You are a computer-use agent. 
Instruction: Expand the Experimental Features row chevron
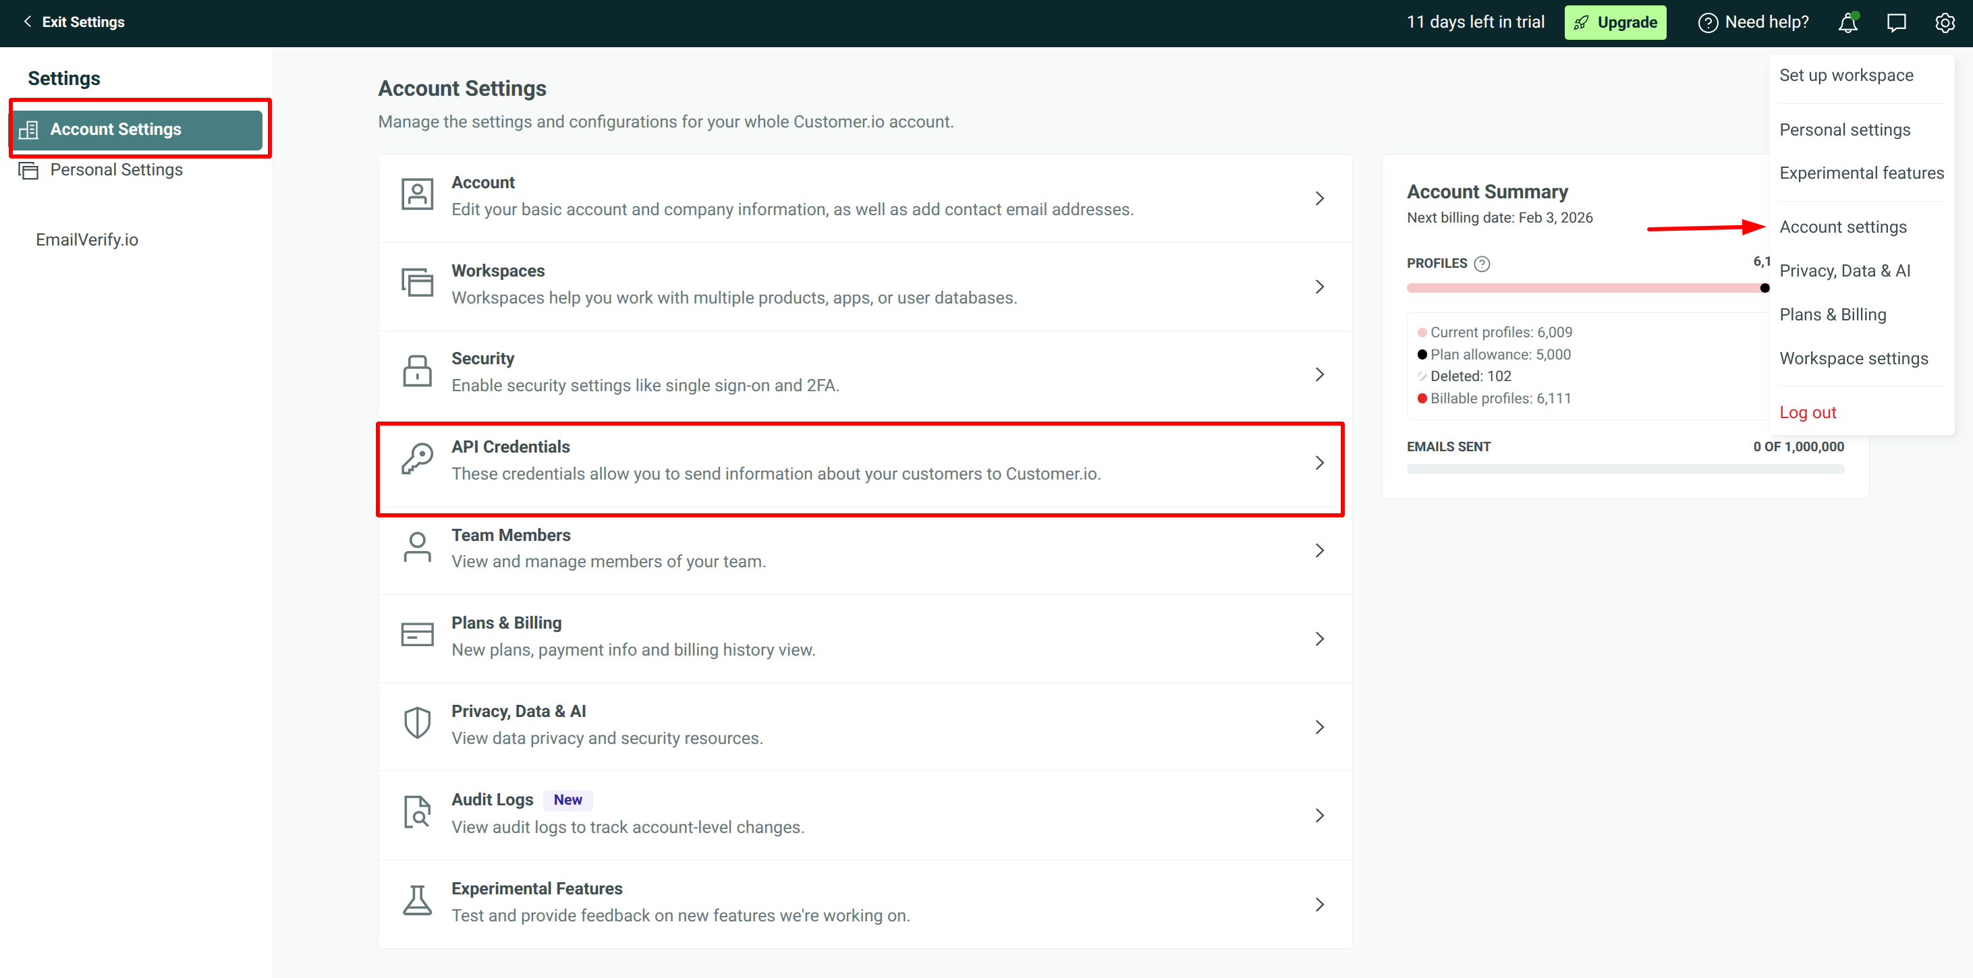click(x=1320, y=904)
